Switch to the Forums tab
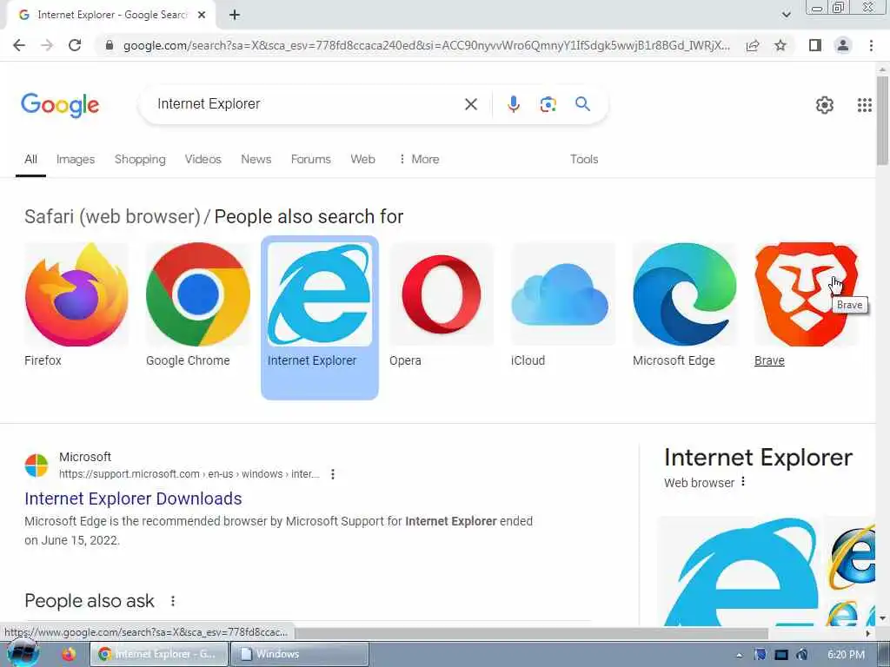This screenshot has width=890, height=667. pos(310,160)
